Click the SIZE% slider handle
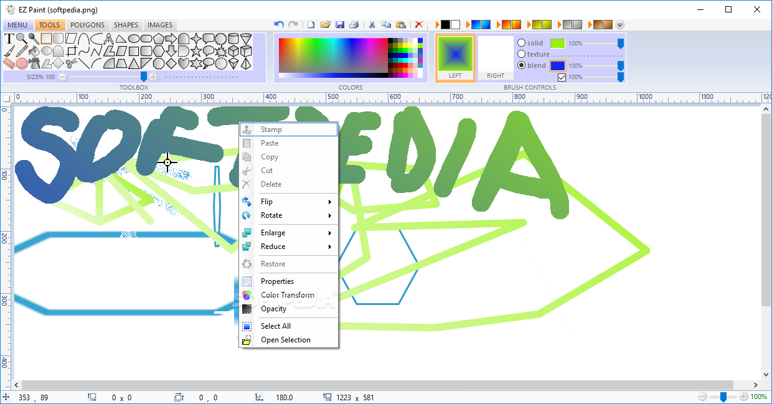The image size is (772, 404). [144, 76]
